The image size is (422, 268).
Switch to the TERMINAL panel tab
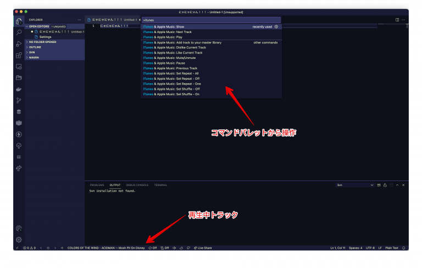(x=160, y=185)
